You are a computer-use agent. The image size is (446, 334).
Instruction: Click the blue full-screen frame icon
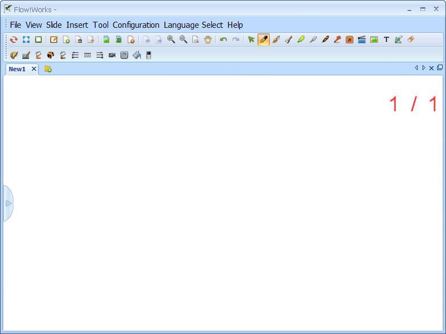(x=26, y=40)
